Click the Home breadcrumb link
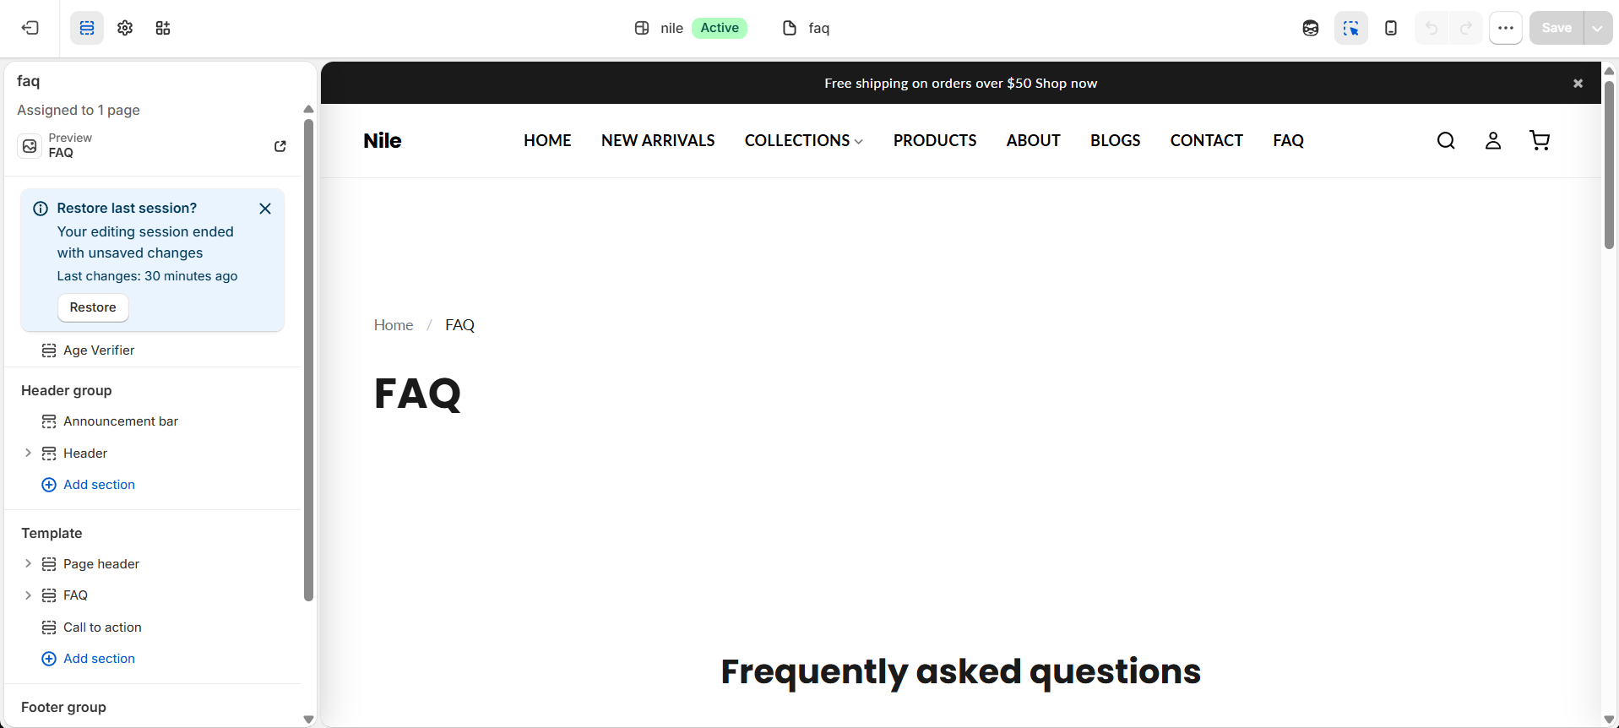This screenshot has height=728, width=1619. click(x=394, y=325)
